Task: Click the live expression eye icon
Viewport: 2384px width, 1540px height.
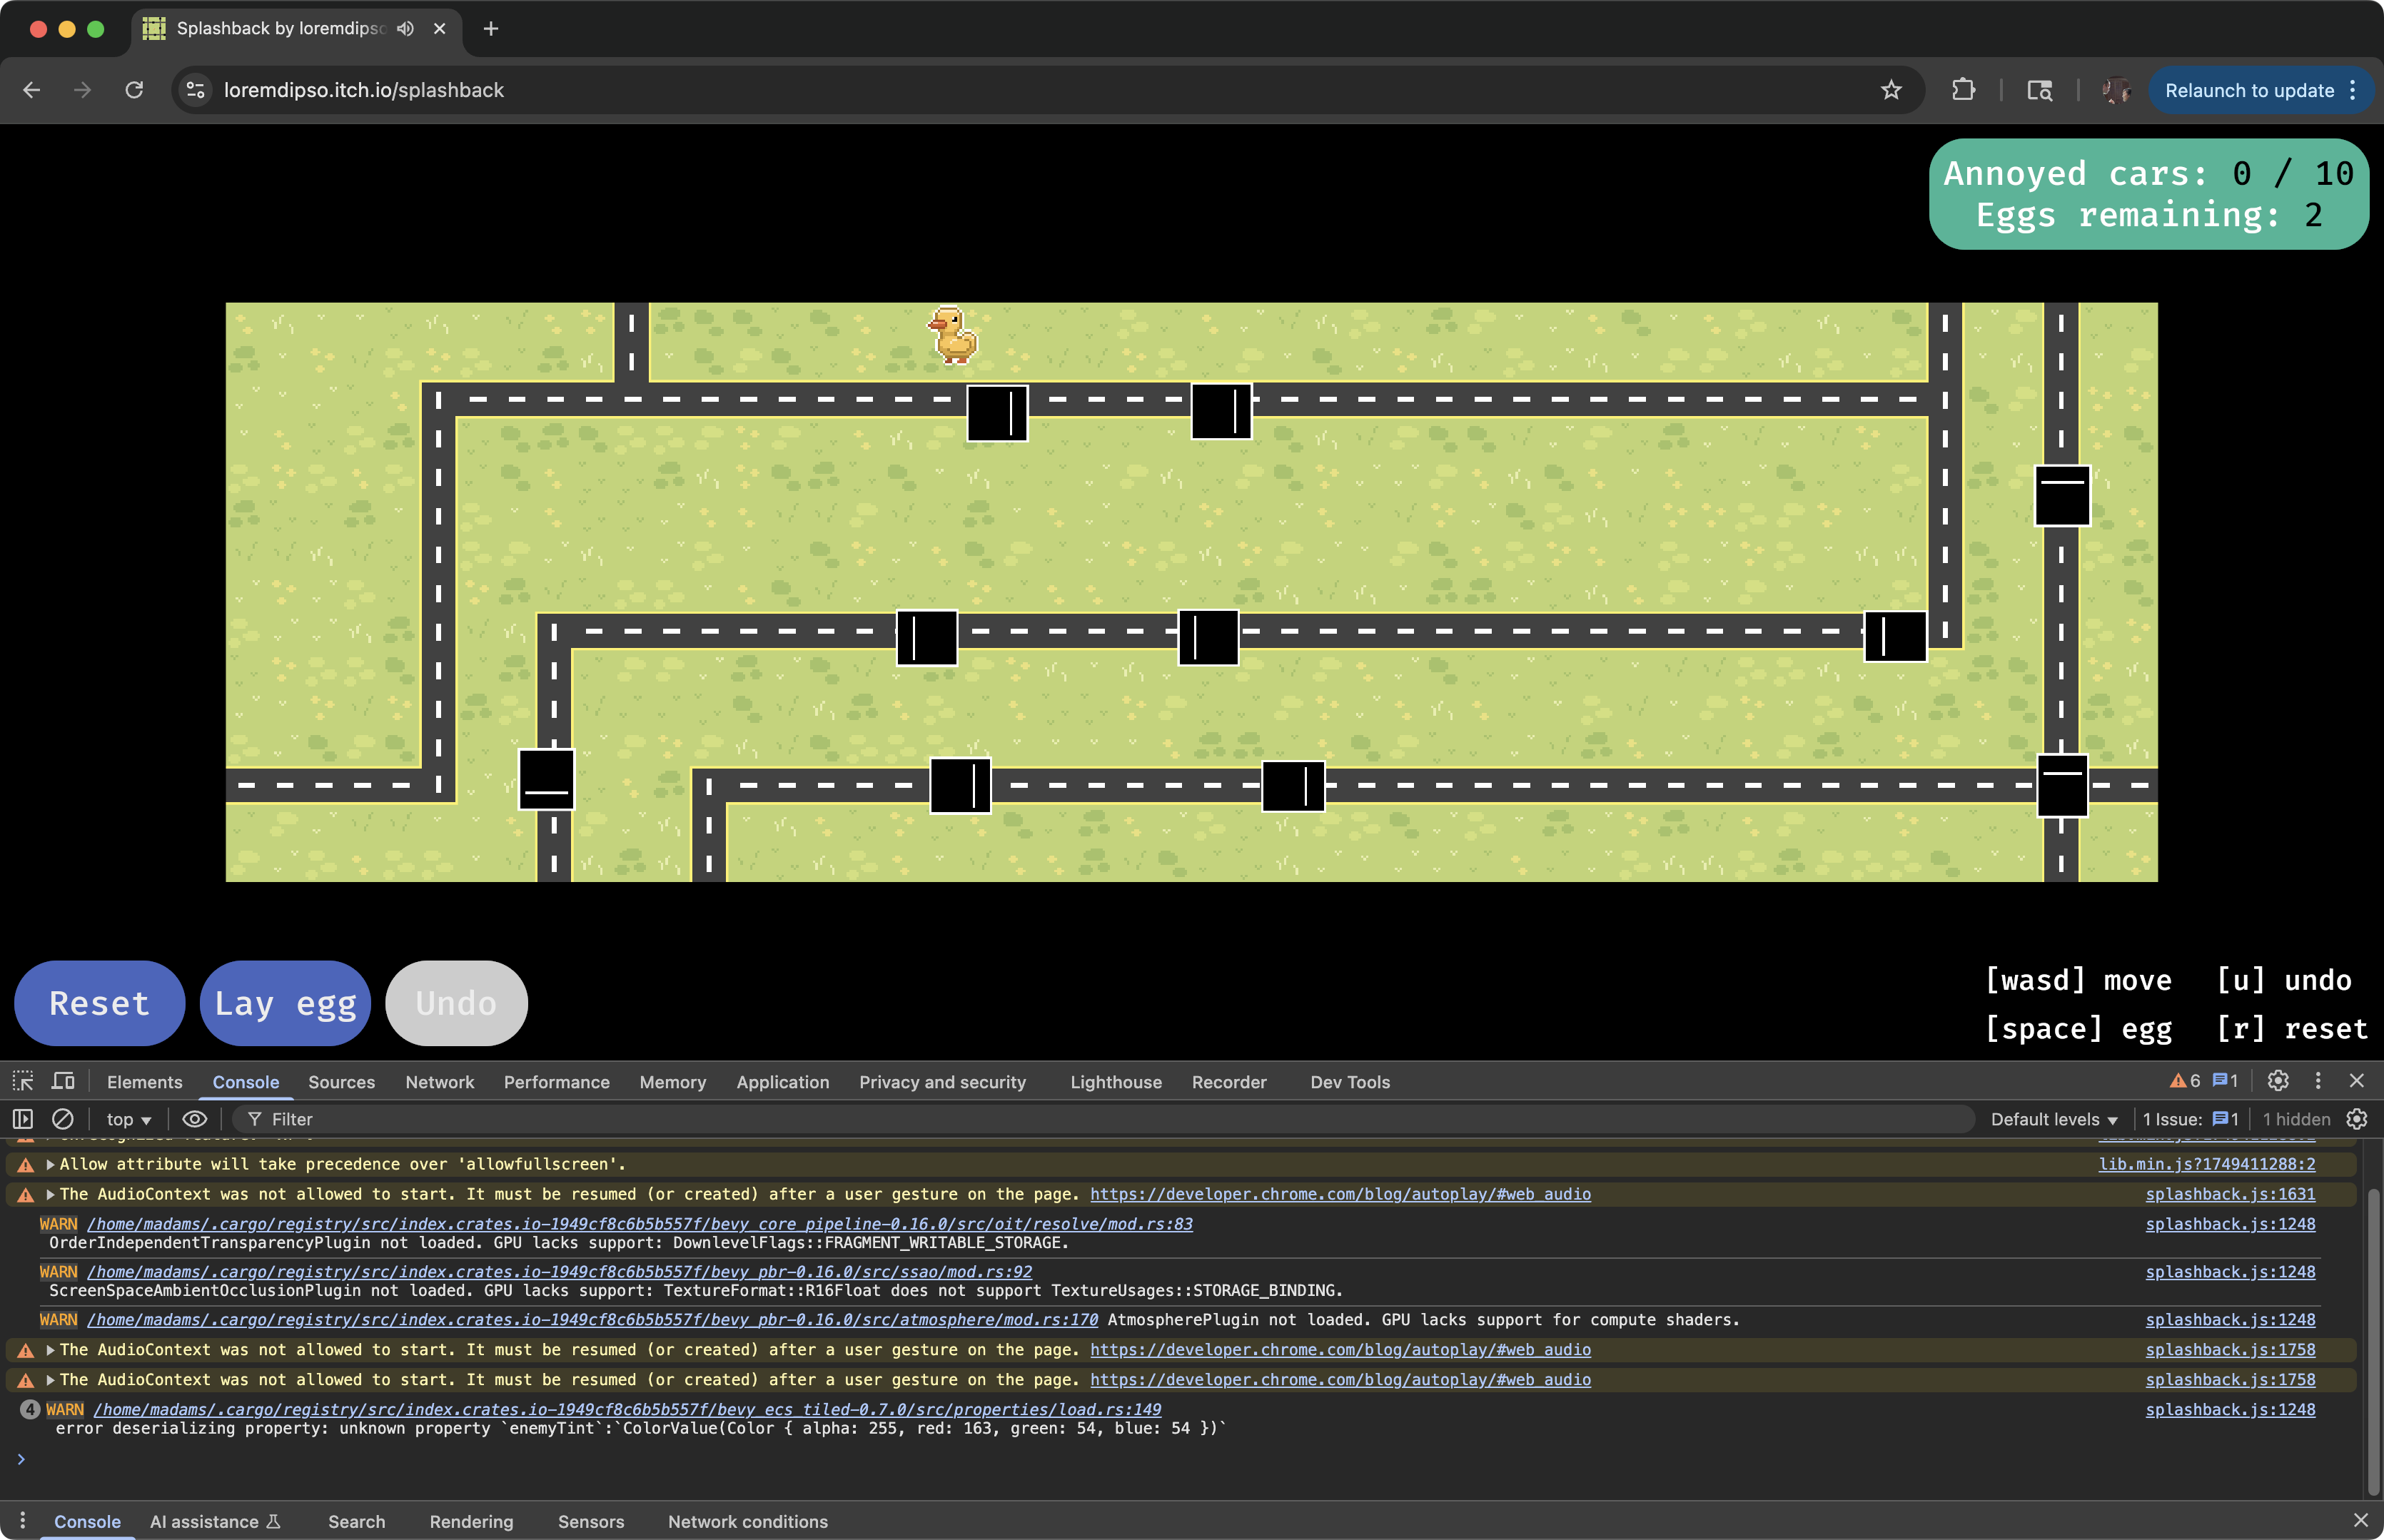Action: (195, 1119)
